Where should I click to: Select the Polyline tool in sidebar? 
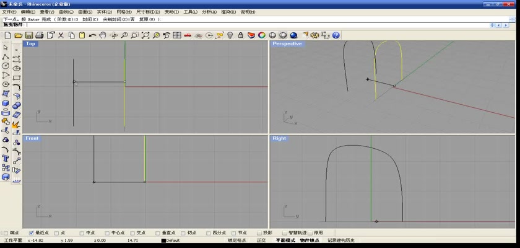pyautogui.click(x=6, y=57)
